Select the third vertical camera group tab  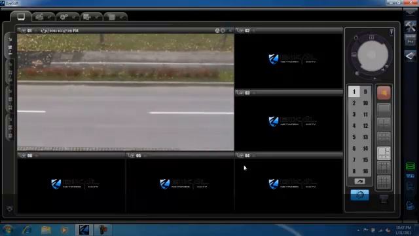[x=10, y=100]
